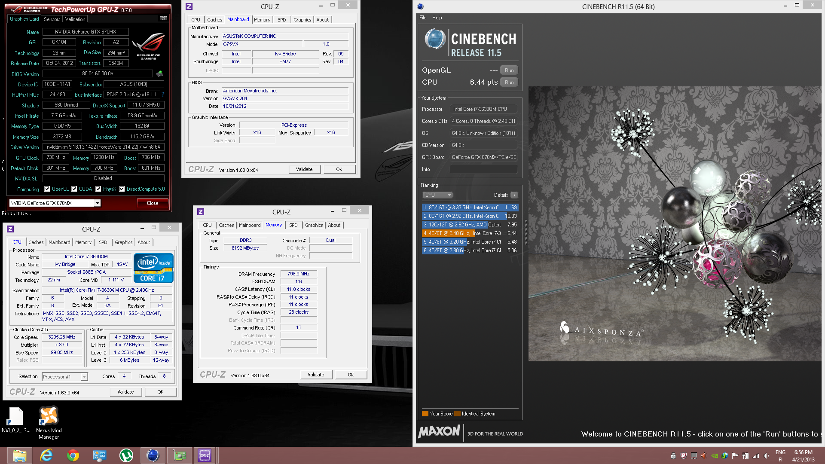
Task: Click the DRAM Frequency value 798.9 MHz
Action: click(x=299, y=274)
